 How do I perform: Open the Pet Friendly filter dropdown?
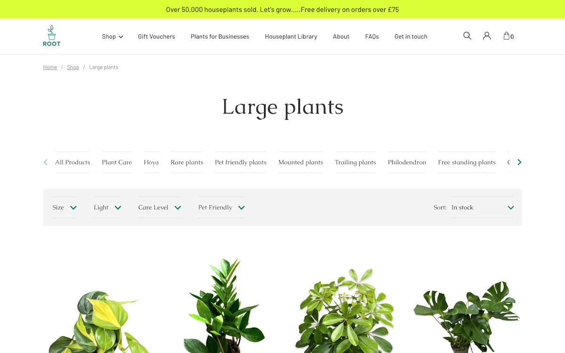click(x=221, y=208)
